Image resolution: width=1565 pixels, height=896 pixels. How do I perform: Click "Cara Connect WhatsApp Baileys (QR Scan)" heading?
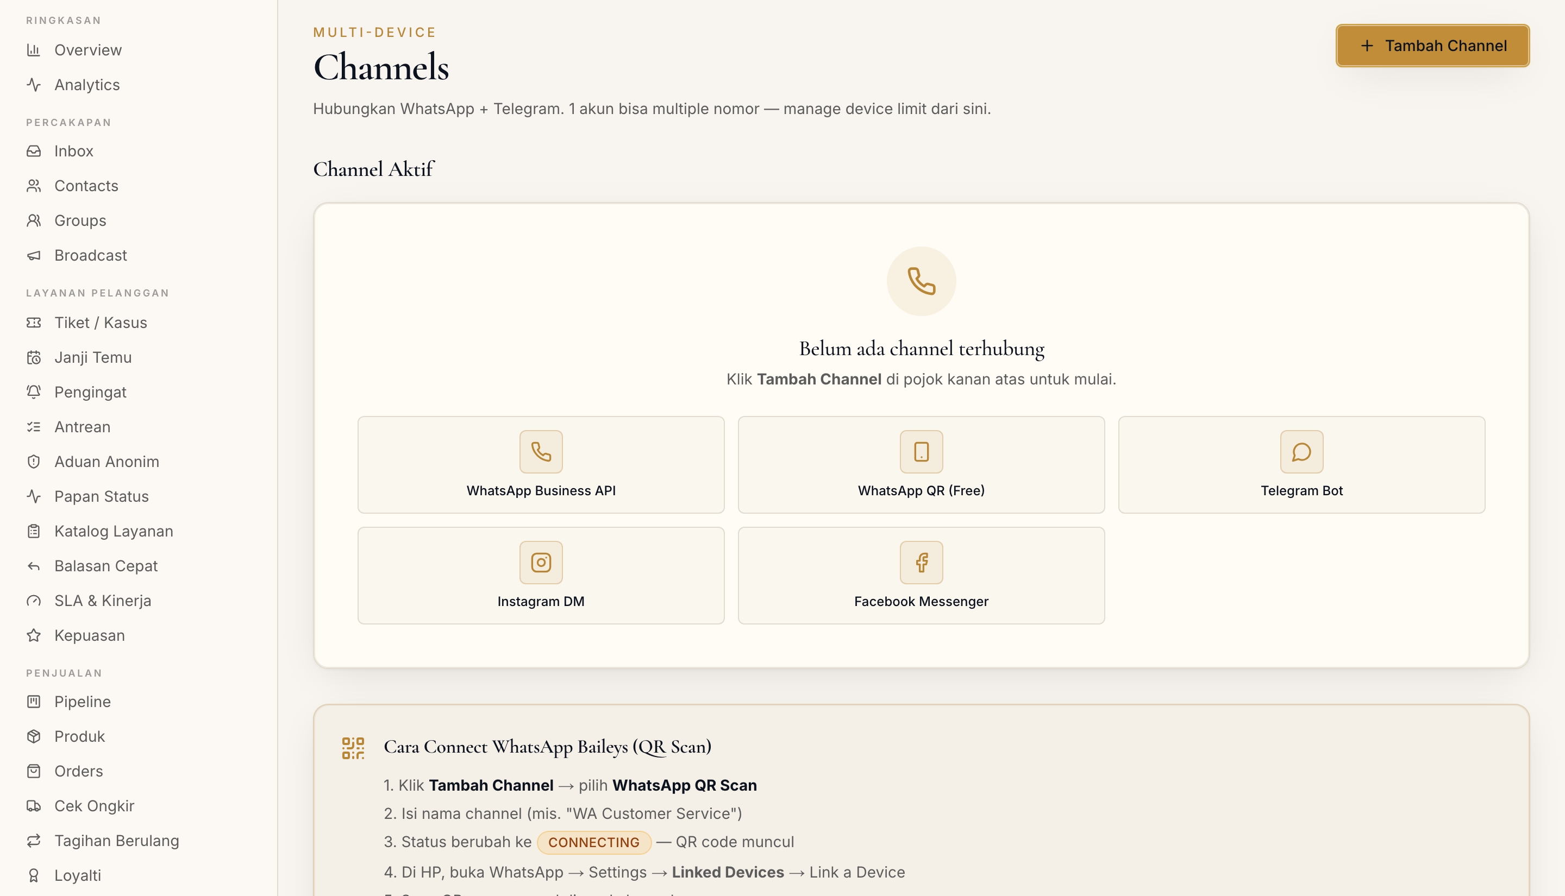(x=547, y=747)
